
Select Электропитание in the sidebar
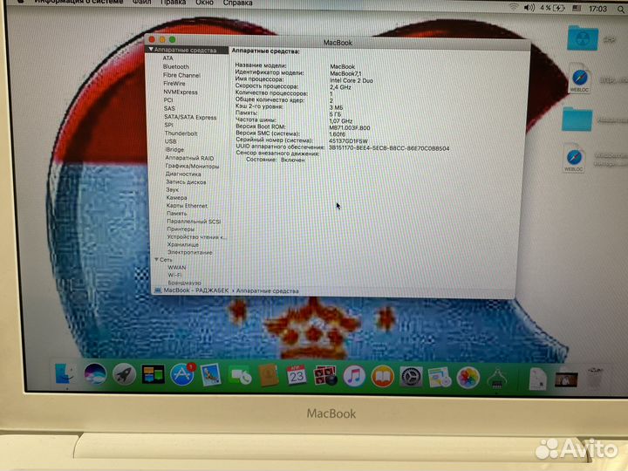[190, 252]
